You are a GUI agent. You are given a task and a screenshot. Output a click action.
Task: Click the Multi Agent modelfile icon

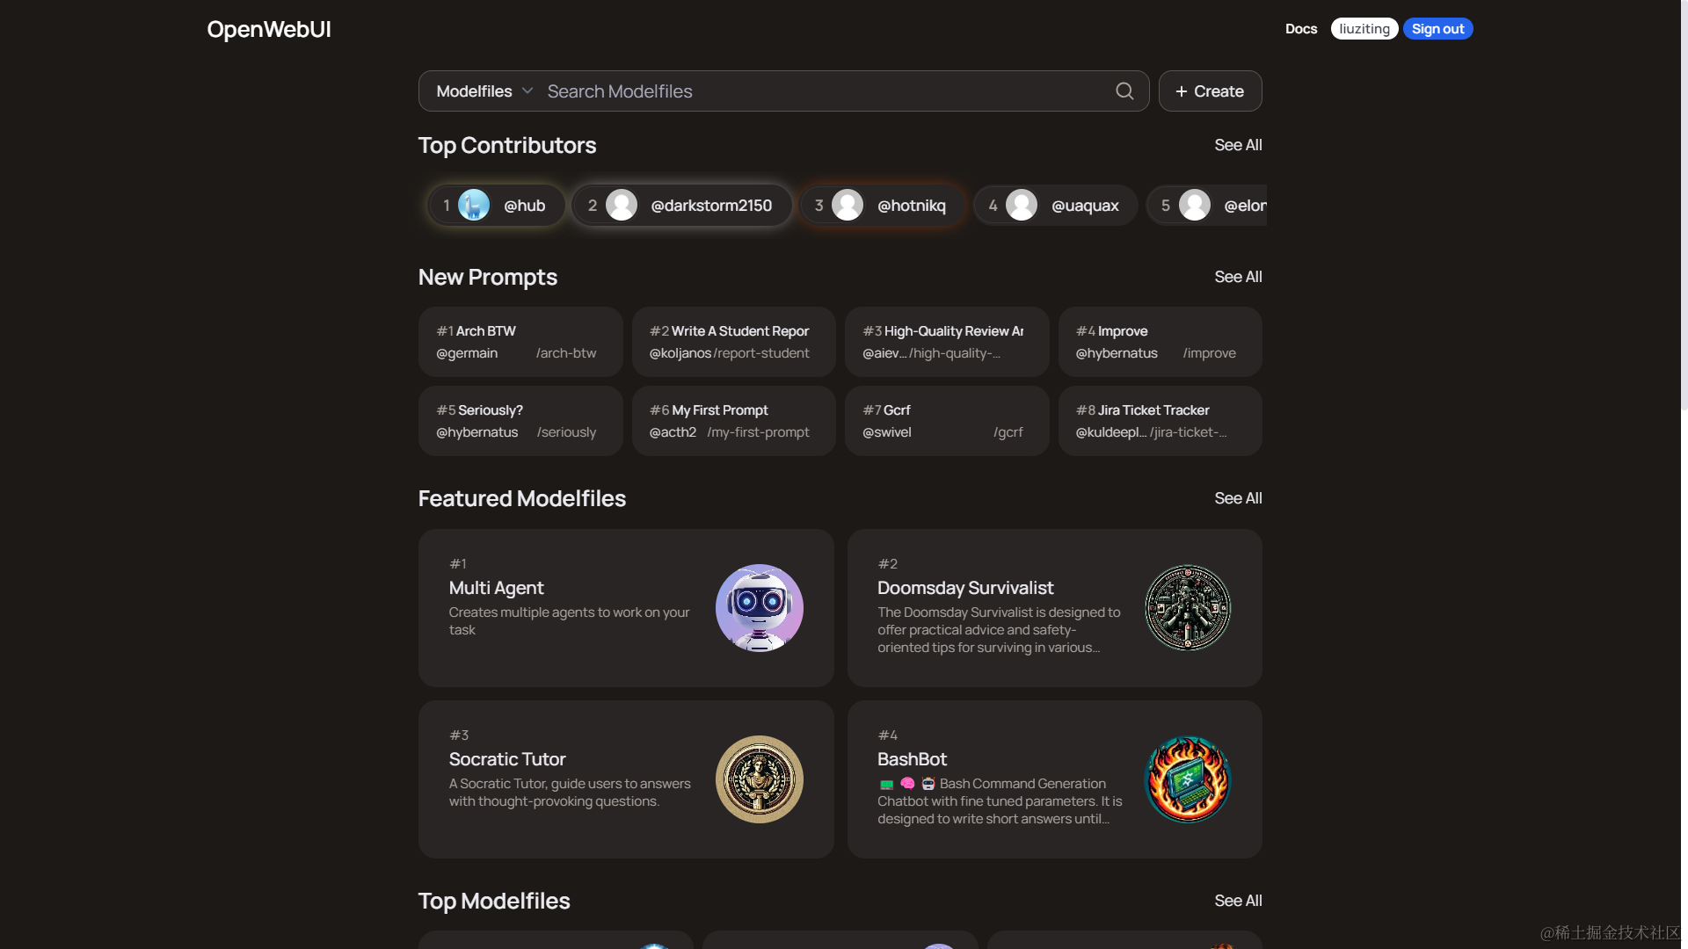pos(760,607)
